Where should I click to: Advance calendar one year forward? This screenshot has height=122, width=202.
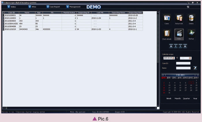pos(198,75)
